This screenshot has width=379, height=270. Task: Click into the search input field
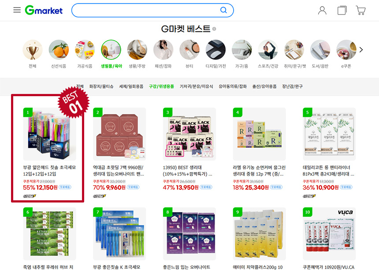pyautogui.click(x=146, y=10)
